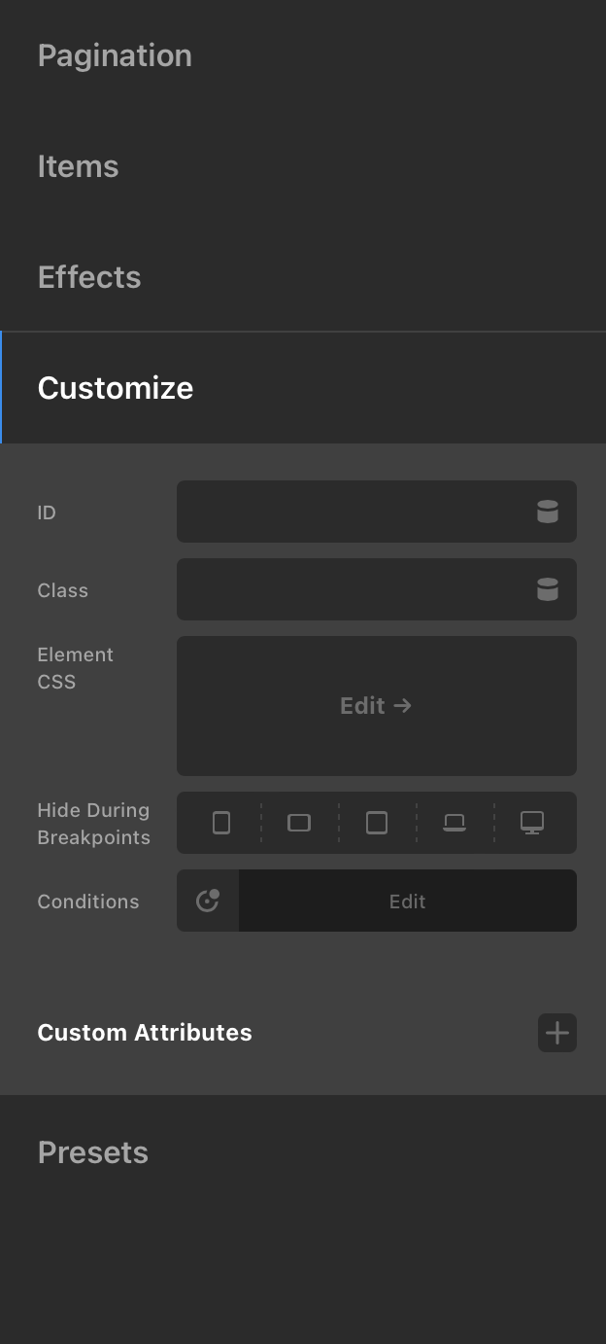Click the Hide During Breakpoints label

pos(93,824)
